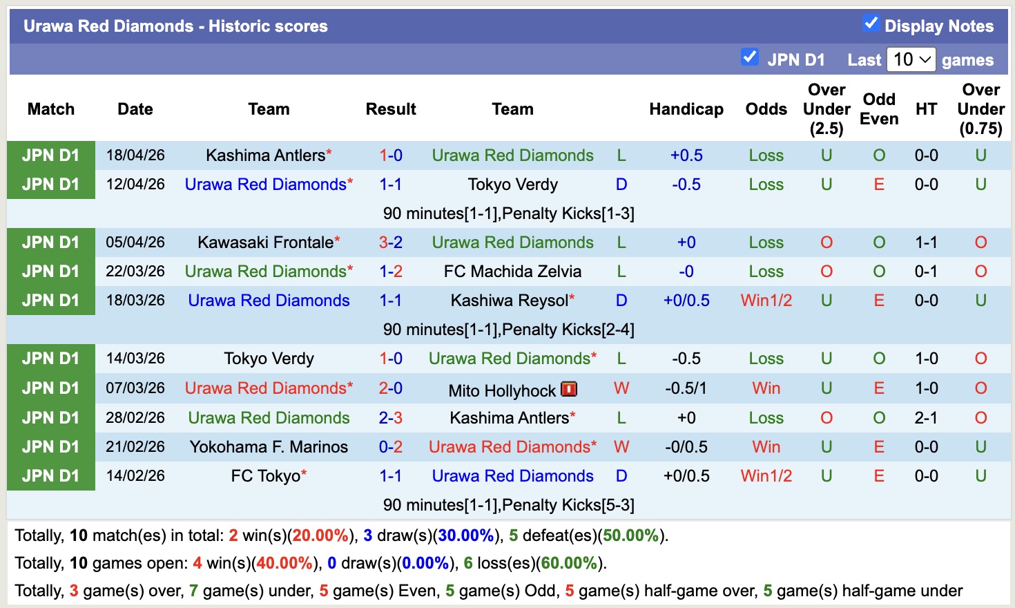This screenshot has width=1015, height=608.
Task: Click the Win1/2 odds text on the 18/03/26 row
Action: [766, 300]
